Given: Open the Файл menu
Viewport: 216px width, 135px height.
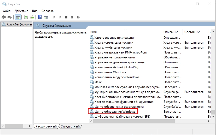Looking at the screenshot, I should click(7, 11).
